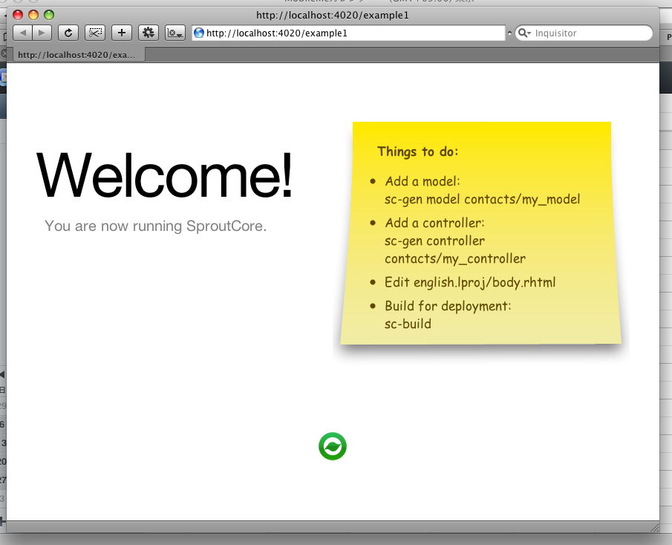Zoom window with green button
Screen dimensions: 672x545
(x=49, y=15)
